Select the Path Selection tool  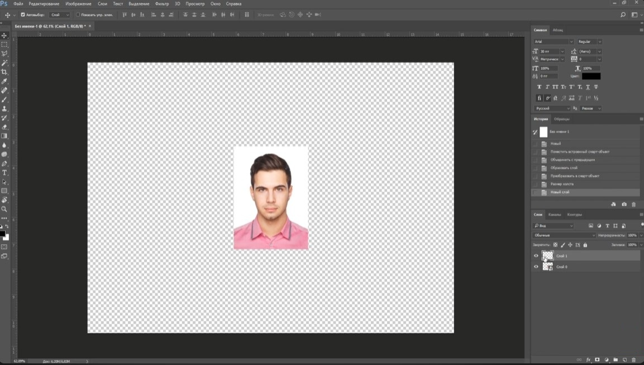click(4, 182)
